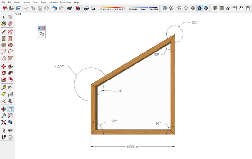This screenshot has height=159, width=252.
Task: Click the 1000mm dimension label
Action: (133, 147)
